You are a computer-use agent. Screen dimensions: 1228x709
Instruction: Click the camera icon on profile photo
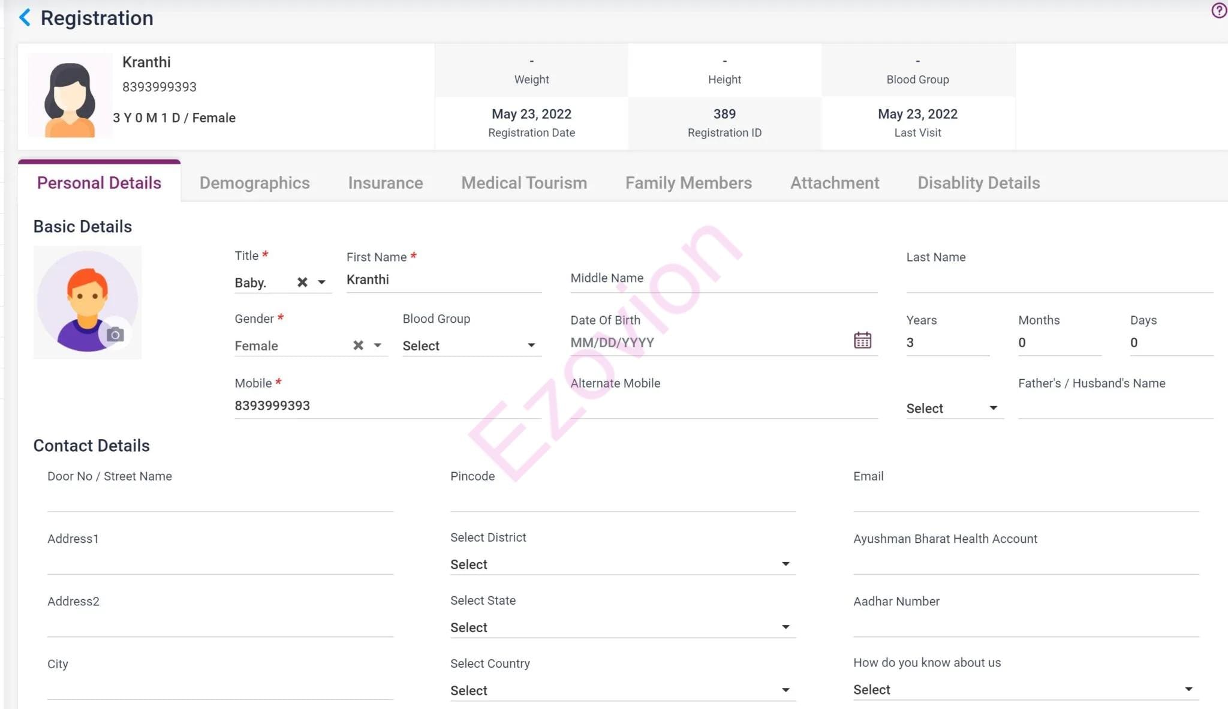[x=115, y=334]
